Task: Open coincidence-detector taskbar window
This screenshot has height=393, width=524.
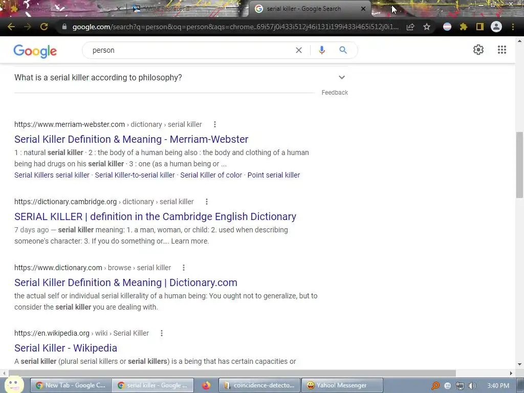Action: (x=259, y=385)
